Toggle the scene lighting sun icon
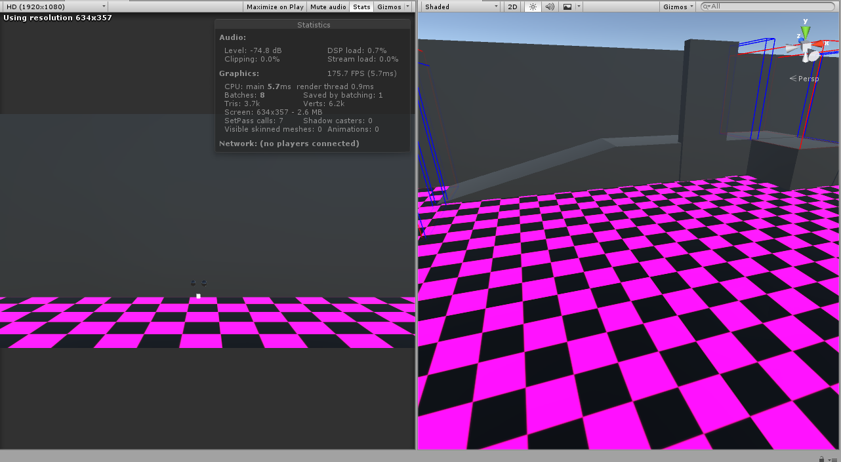The width and height of the screenshot is (841, 462). tap(533, 7)
